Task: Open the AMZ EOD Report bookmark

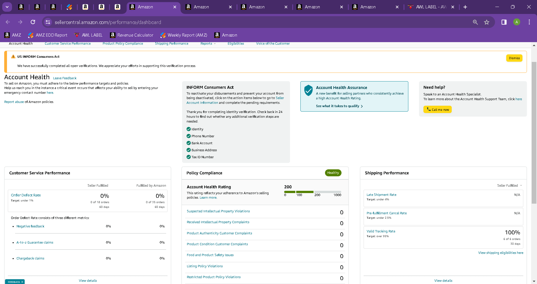Action: pos(48,35)
